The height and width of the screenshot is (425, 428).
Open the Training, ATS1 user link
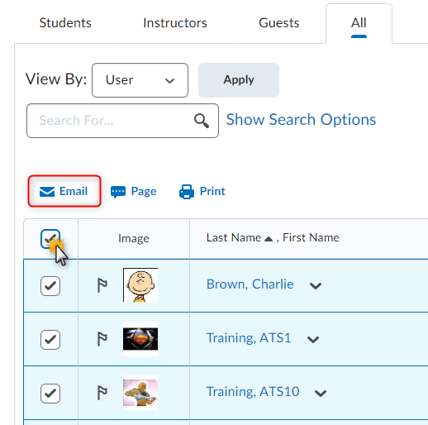point(249,338)
